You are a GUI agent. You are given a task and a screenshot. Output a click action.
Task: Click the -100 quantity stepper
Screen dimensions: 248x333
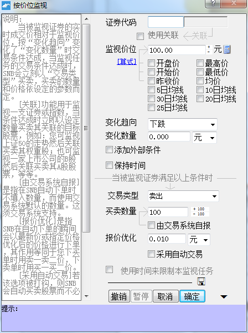[x=200, y=214]
